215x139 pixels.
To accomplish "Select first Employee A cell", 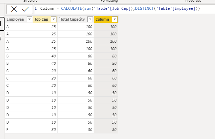I will pyautogui.click(x=19, y=27).
